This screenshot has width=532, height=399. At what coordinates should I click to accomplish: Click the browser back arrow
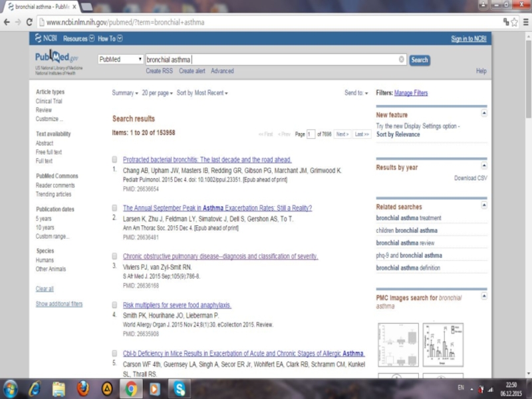(7, 23)
